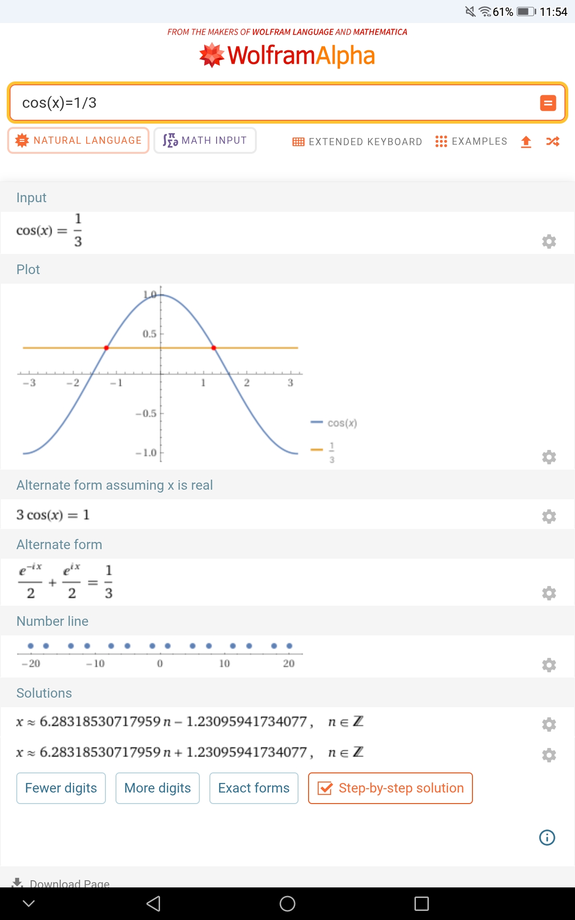This screenshot has height=920, width=575.
Task: Click the Fewer digits button
Action: pyautogui.click(x=61, y=788)
